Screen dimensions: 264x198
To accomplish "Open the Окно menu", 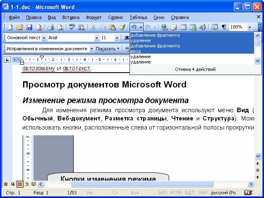I will [x=159, y=17].
